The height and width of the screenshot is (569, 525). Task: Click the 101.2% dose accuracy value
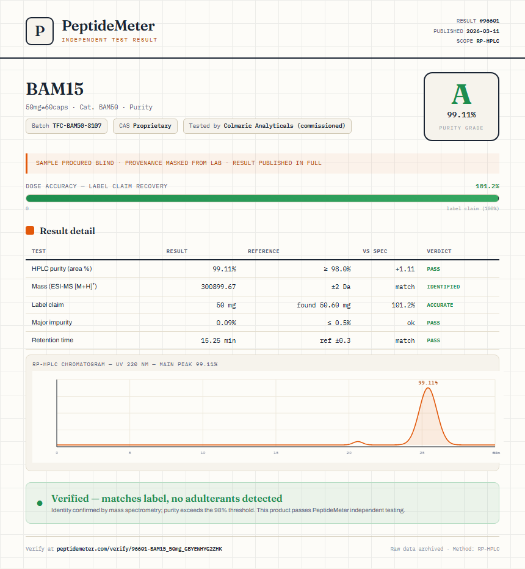pos(487,186)
